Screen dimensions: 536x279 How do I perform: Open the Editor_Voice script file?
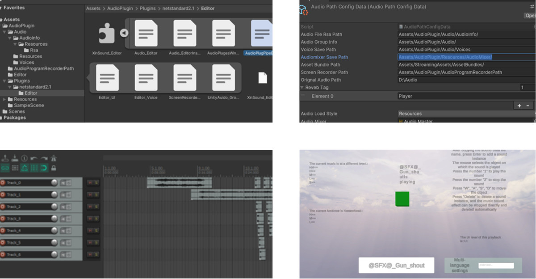tap(146, 78)
